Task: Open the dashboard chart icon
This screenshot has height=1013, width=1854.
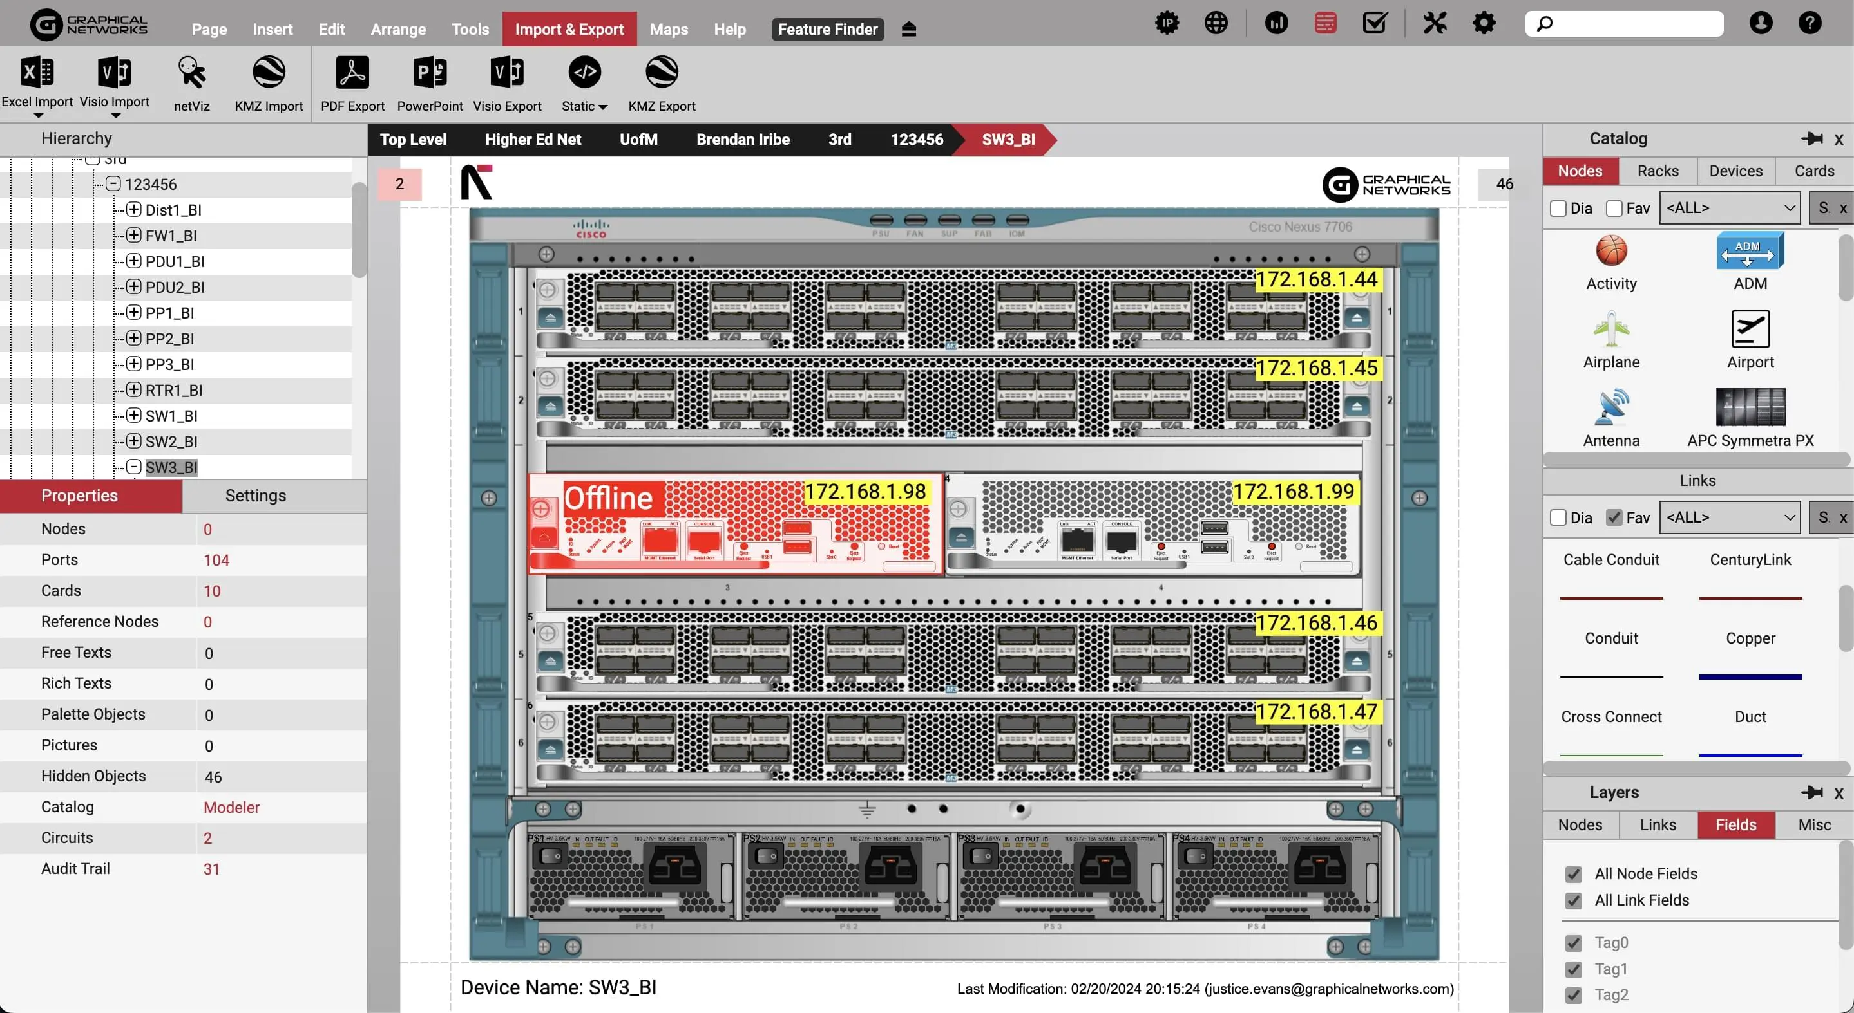Action: pos(1276,23)
